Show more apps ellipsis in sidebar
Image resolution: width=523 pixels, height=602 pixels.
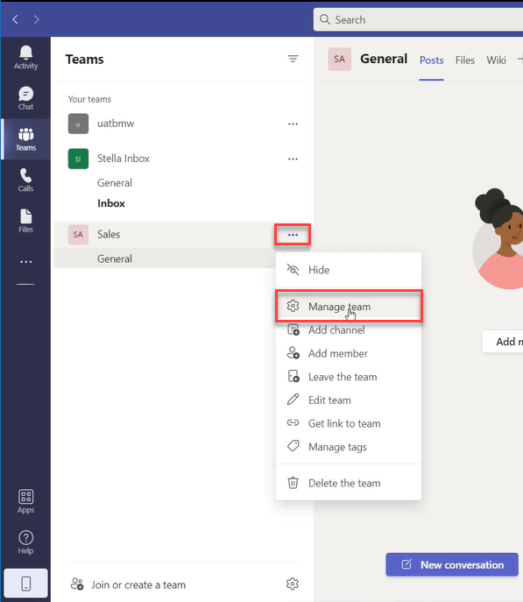pos(25,262)
